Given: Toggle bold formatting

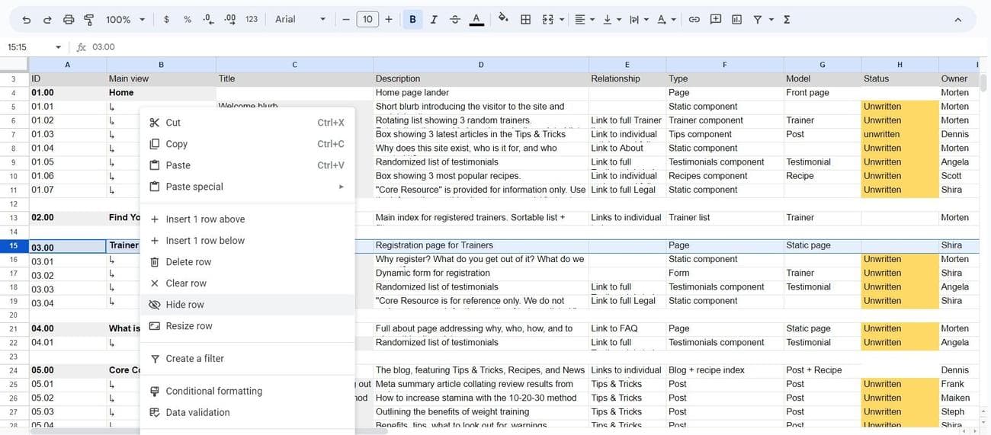Looking at the screenshot, I should 412,19.
